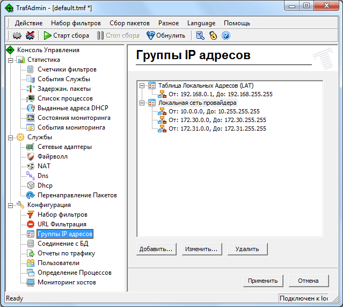The width and height of the screenshot is (343, 307).
Task: Select Таблица Локальных Адресов (LAT) label
Action: [x=206, y=85]
